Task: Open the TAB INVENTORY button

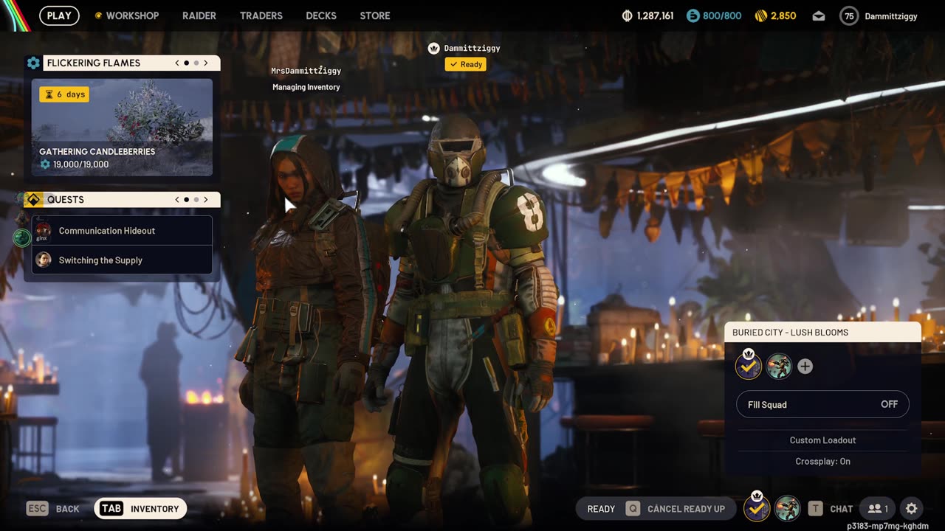Action: coord(140,509)
